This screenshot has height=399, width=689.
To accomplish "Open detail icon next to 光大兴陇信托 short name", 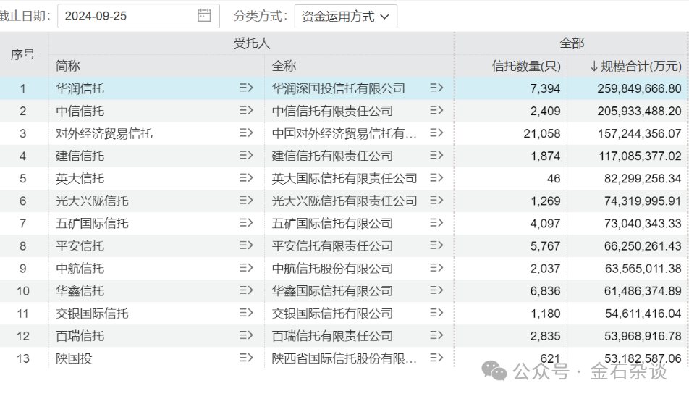I will (247, 201).
